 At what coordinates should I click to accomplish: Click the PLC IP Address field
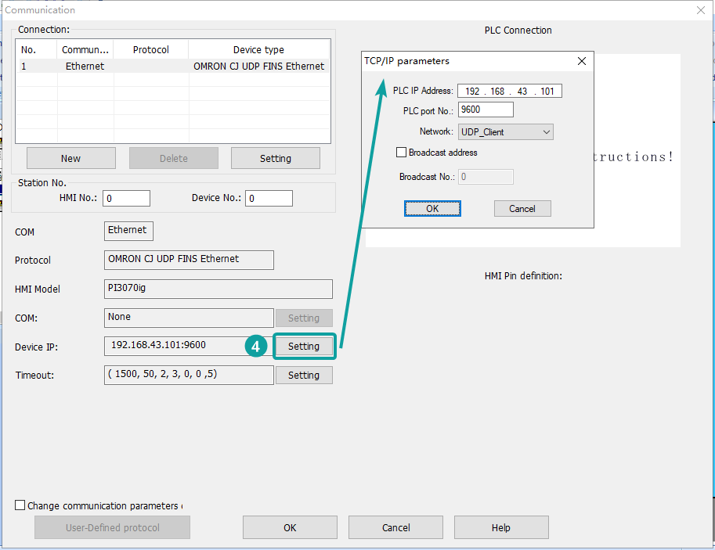pyautogui.click(x=509, y=92)
